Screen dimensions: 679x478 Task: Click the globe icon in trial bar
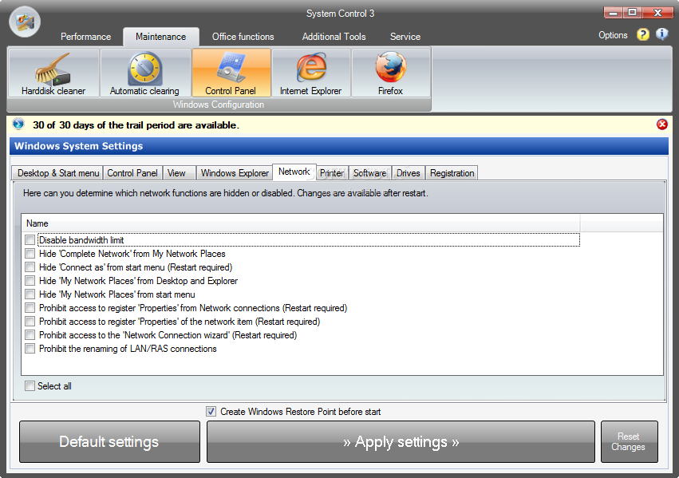tap(18, 124)
